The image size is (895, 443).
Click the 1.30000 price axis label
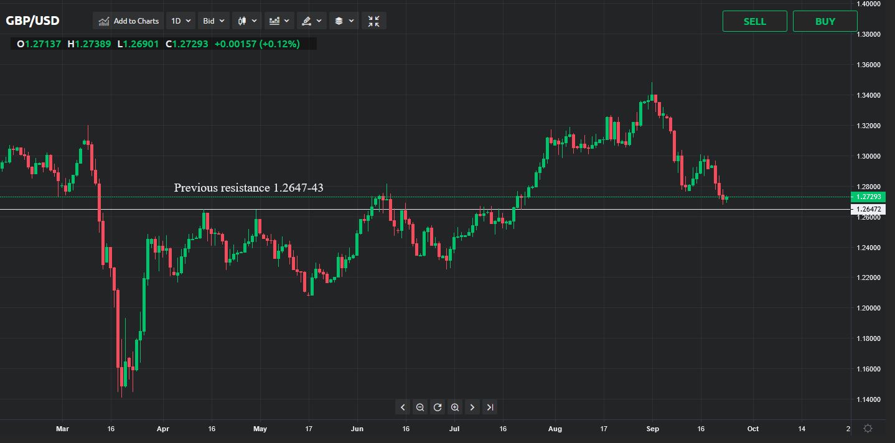(x=868, y=156)
